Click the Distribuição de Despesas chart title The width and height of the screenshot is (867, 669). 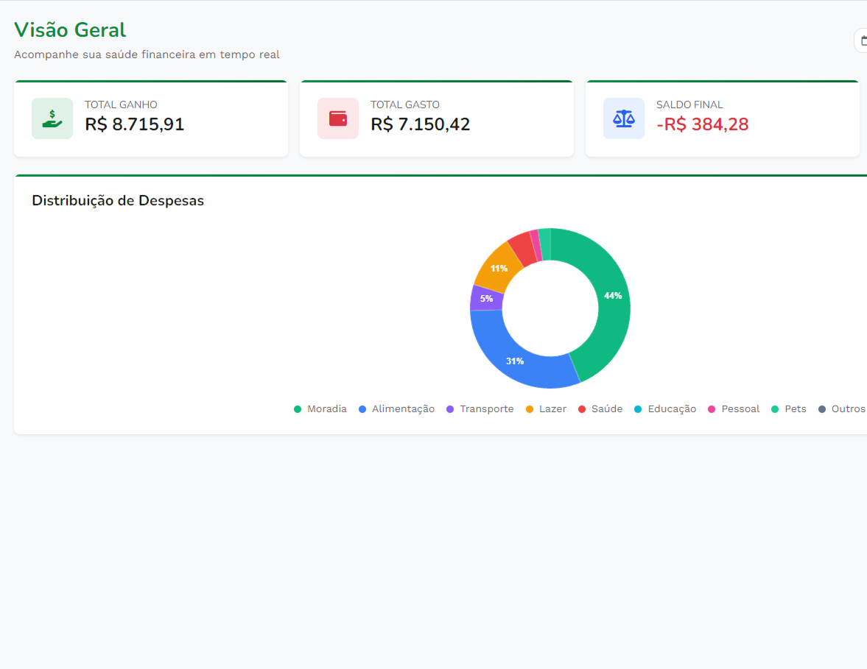(118, 200)
